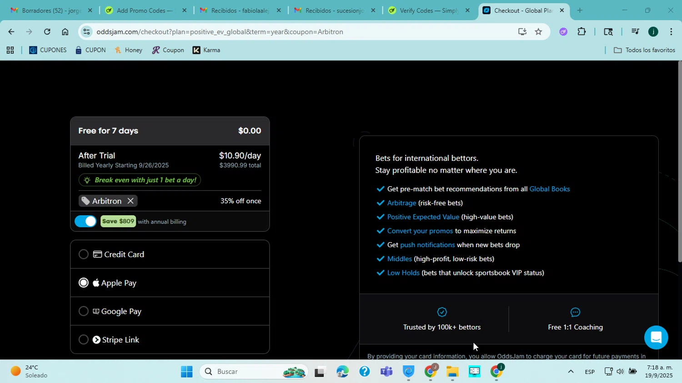Screen dimensions: 682x383
Task: Open site information icon in address bar
Action: tap(87, 32)
